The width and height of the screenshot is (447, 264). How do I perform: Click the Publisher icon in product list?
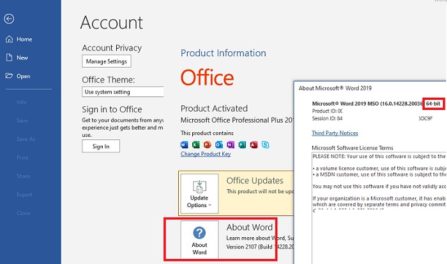pyautogui.click(x=242, y=144)
